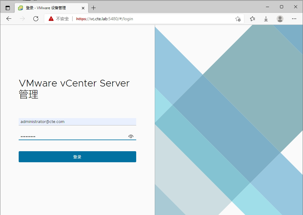303x215 pixels.
Task: Add this page to favorites
Action: pos(238,19)
